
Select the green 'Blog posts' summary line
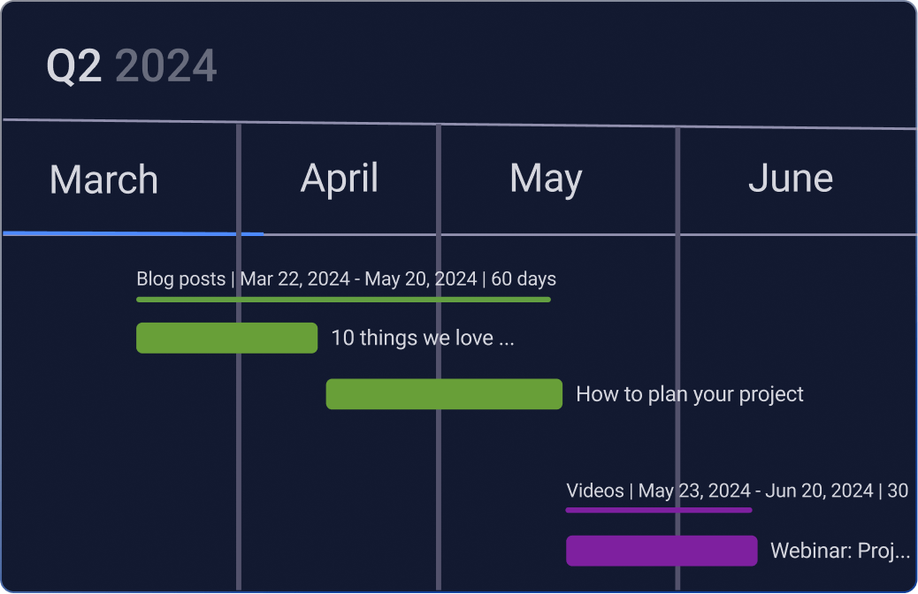coord(343,301)
